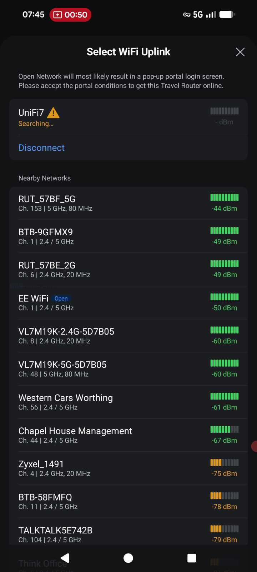Screen dimensions: 257x572
Task: Tap Chapel House Management signal bars
Action: 225,430
